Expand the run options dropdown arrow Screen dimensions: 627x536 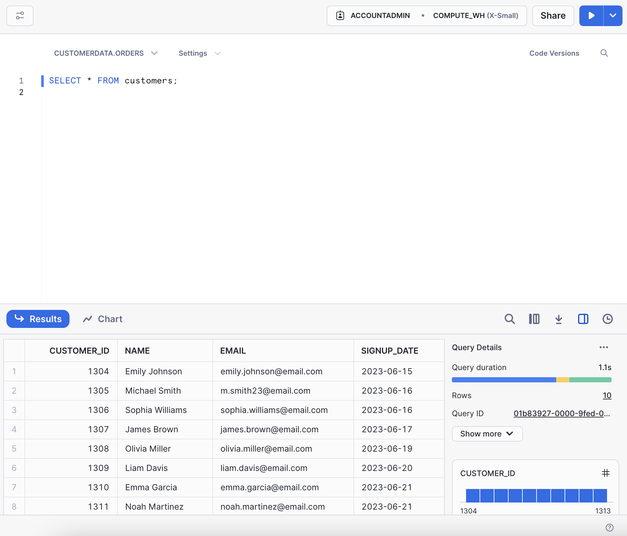[613, 15]
